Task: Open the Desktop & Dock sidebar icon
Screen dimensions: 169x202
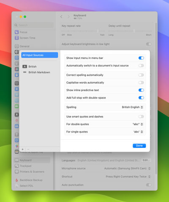Action: (x=17, y=83)
